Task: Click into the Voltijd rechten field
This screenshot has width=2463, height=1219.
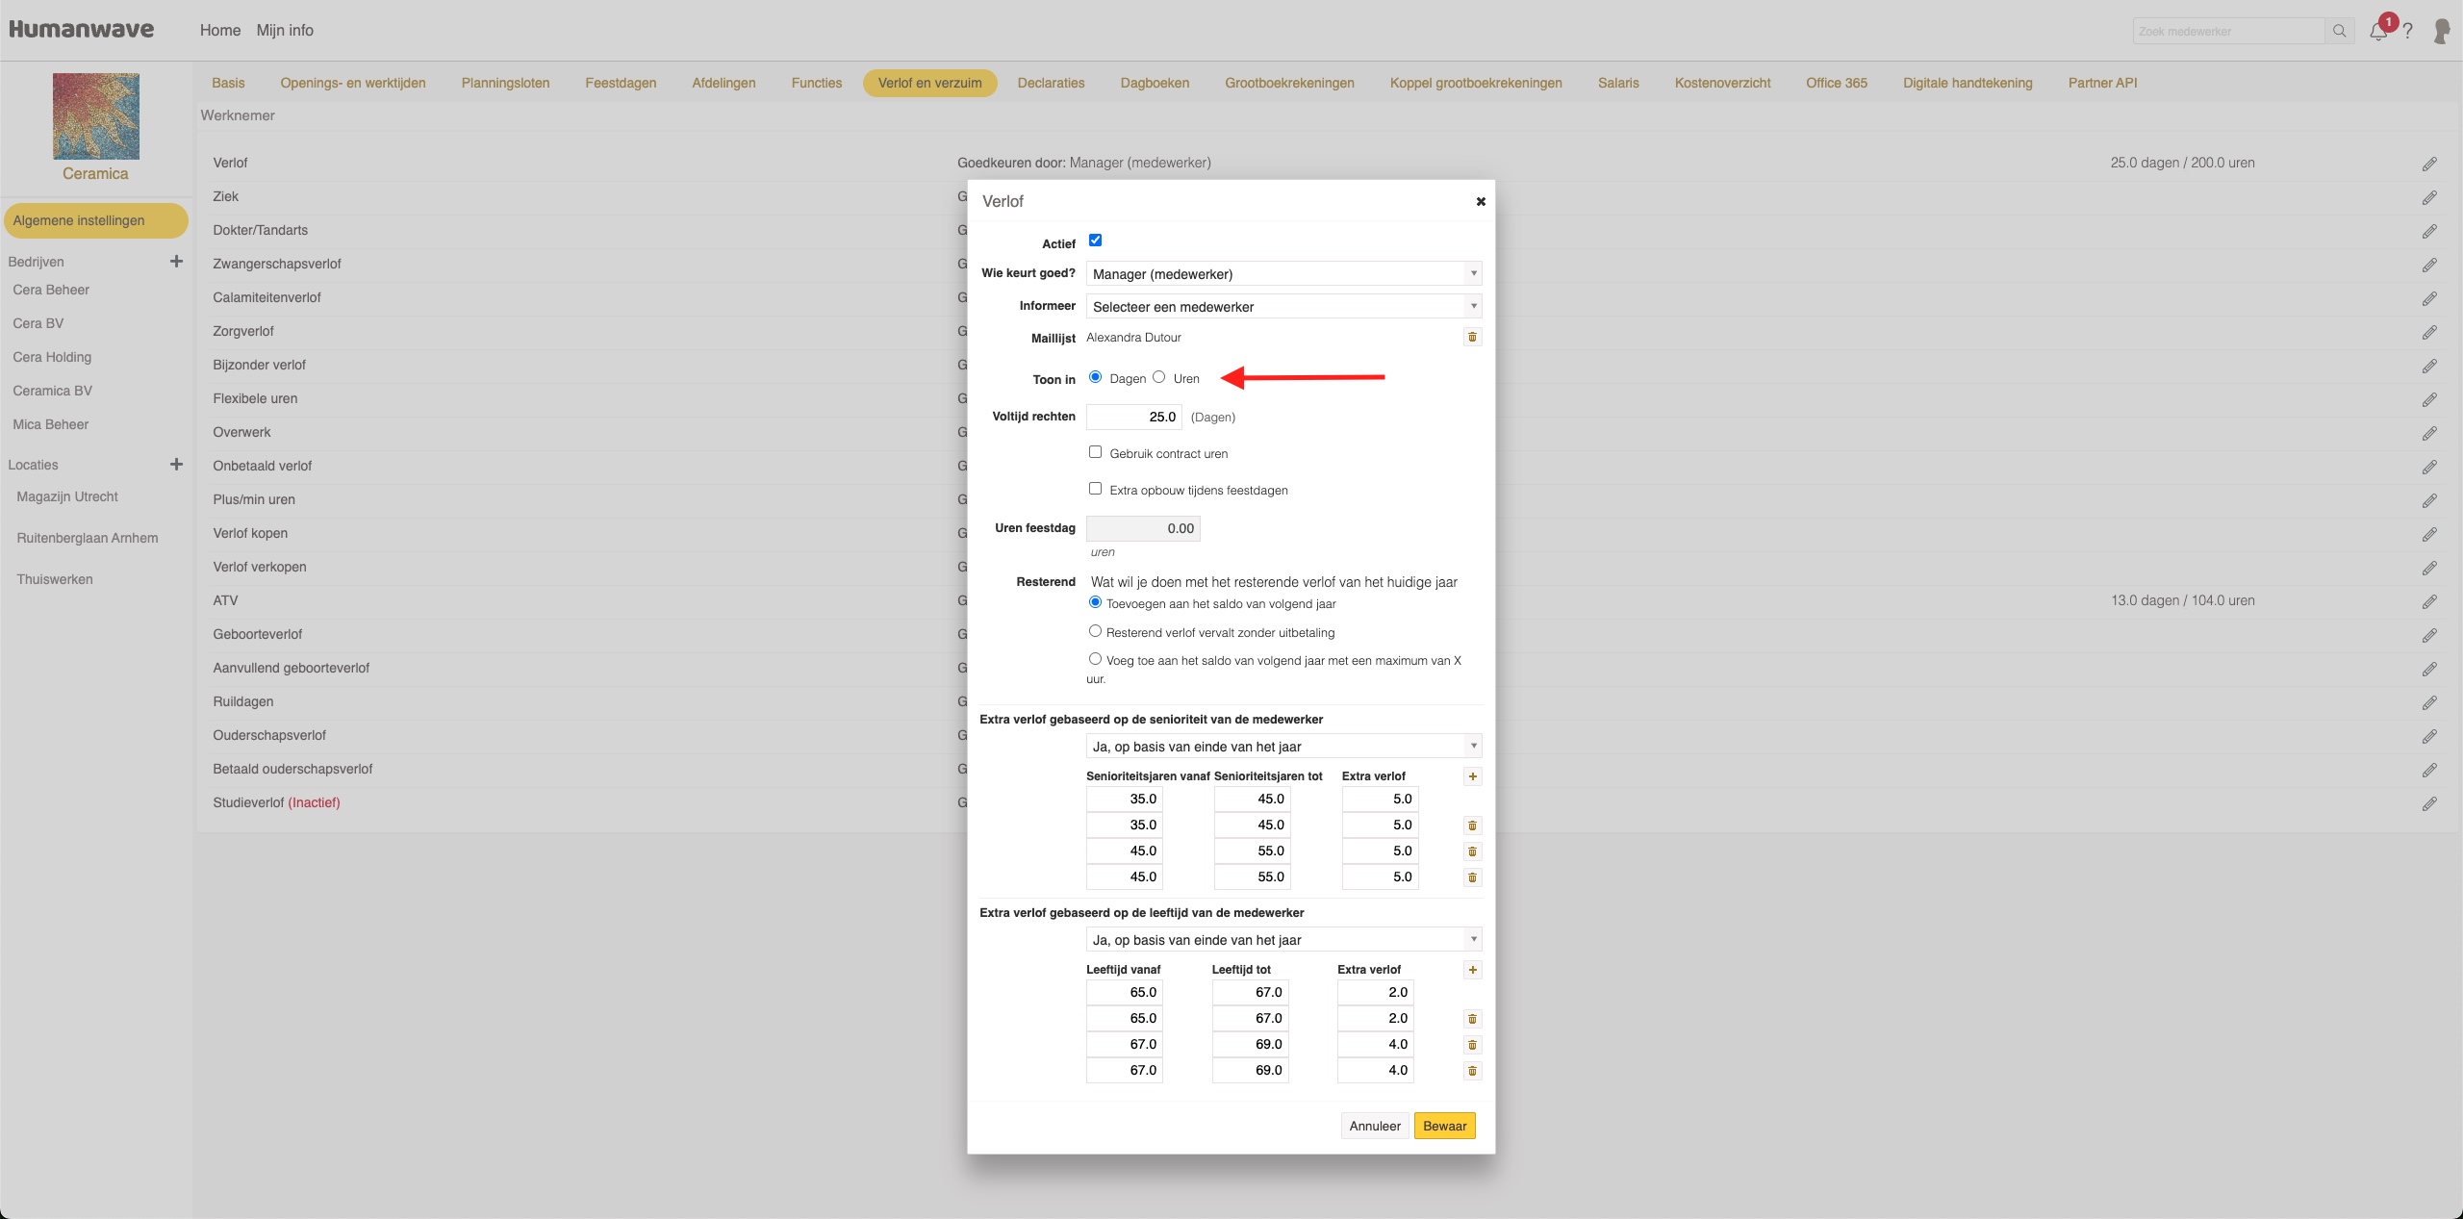Action: coord(1133,417)
